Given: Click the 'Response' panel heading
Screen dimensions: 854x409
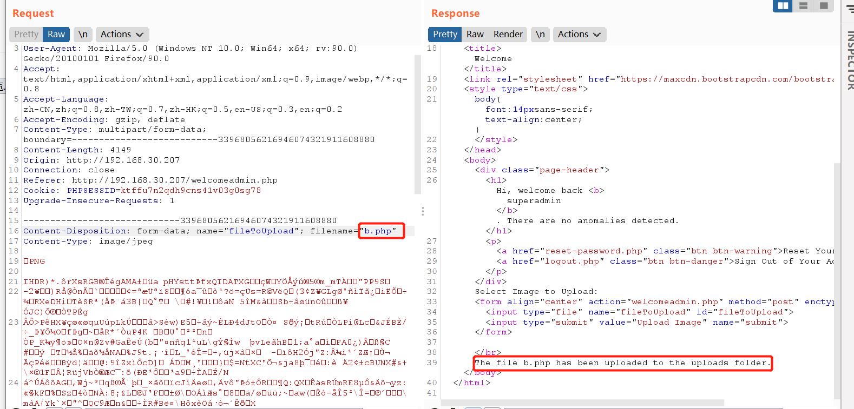Looking at the screenshot, I should pos(455,13).
